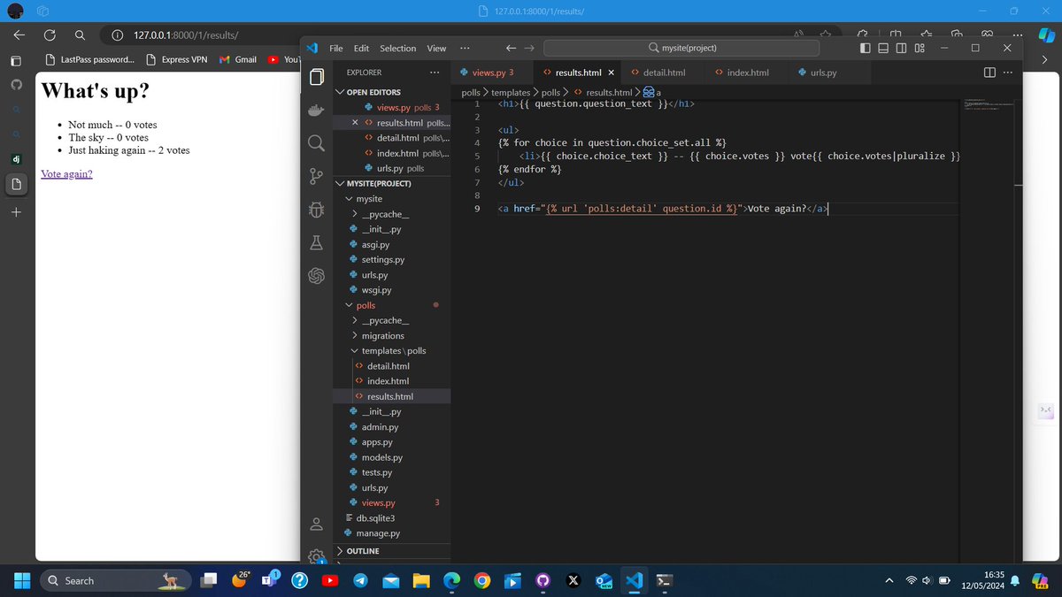
Task: Open Search in the Activity Bar
Action: point(316,142)
